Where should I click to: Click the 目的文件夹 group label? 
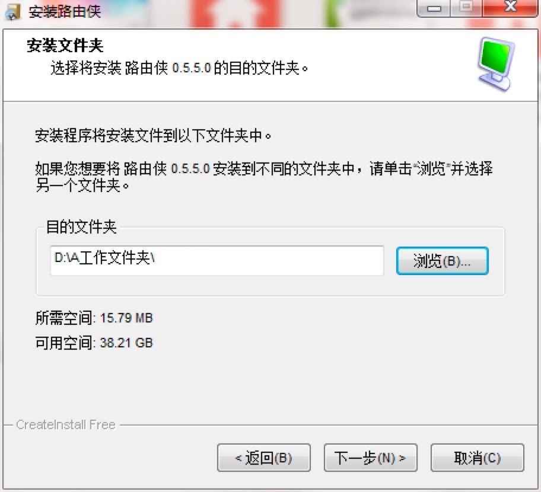tap(81, 227)
